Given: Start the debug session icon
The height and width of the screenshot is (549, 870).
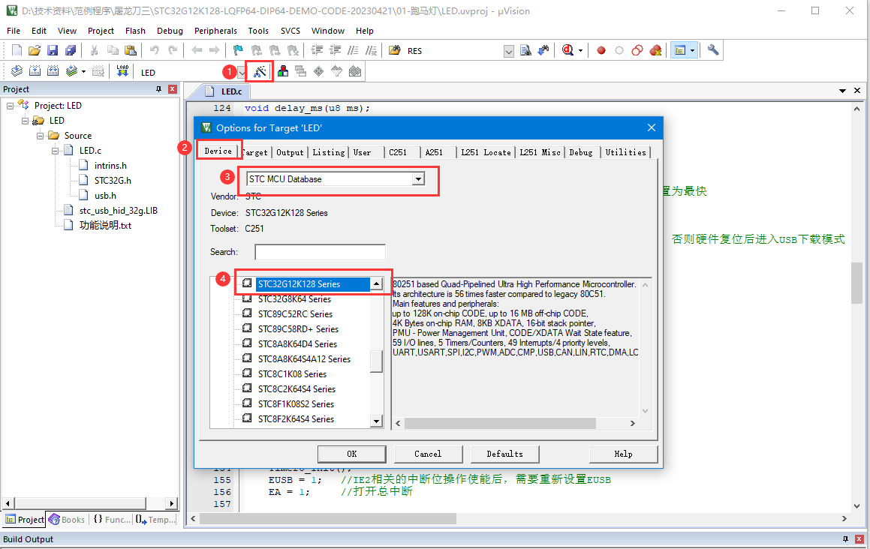Looking at the screenshot, I should coord(567,50).
